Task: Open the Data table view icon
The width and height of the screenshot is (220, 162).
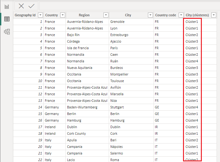Action: pyautogui.click(x=7, y=19)
